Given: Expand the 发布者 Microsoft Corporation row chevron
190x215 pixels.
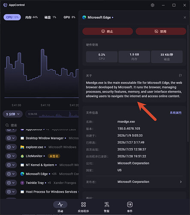Looking at the screenshot, I should pos(181,182).
